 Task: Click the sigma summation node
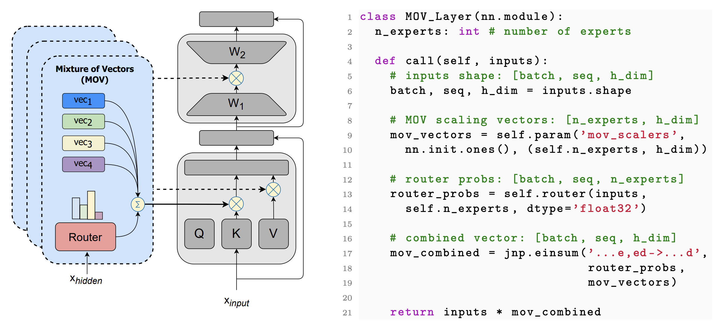click(138, 205)
